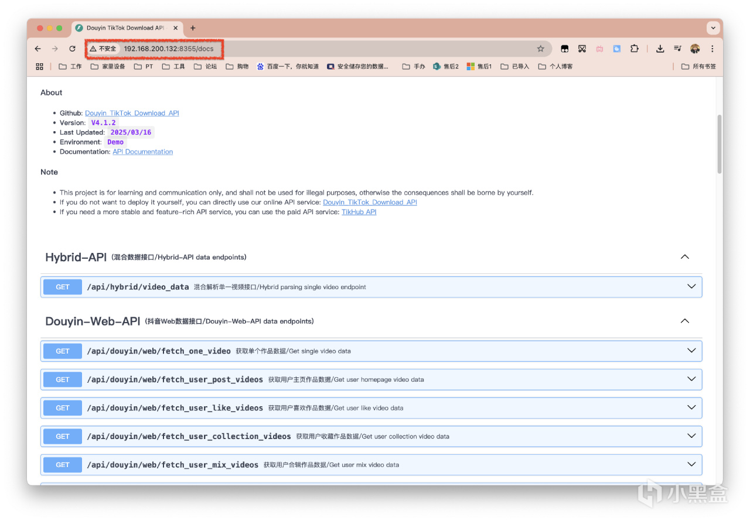Open a new tab with the plus icon
This screenshot has height=521, width=750.
pyautogui.click(x=193, y=28)
